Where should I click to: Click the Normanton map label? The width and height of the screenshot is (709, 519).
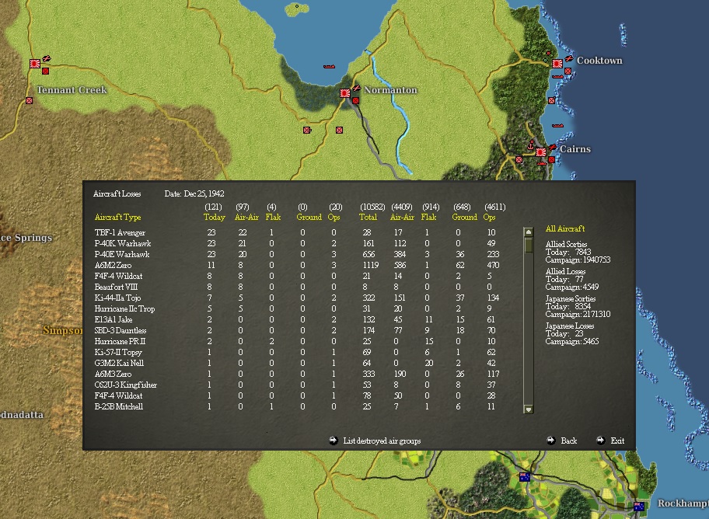pyautogui.click(x=391, y=90)
